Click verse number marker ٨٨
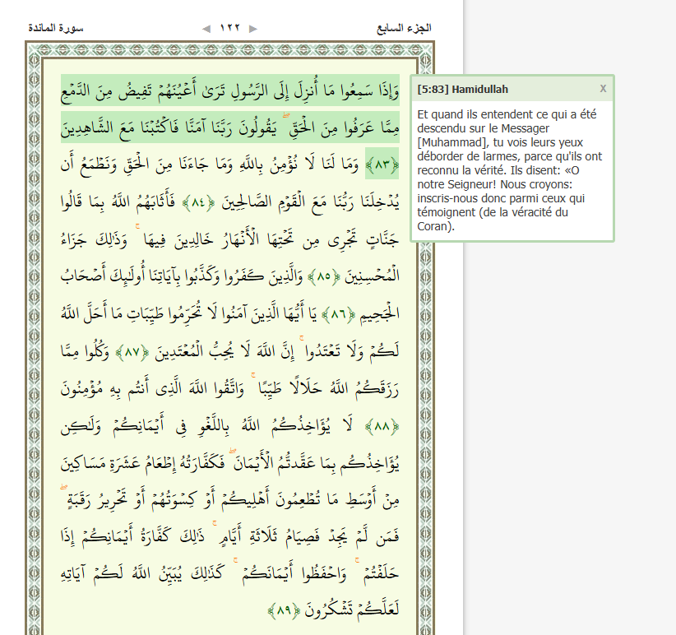The height and width of the screenshot is (635, 676). click(x=382, y=426)
